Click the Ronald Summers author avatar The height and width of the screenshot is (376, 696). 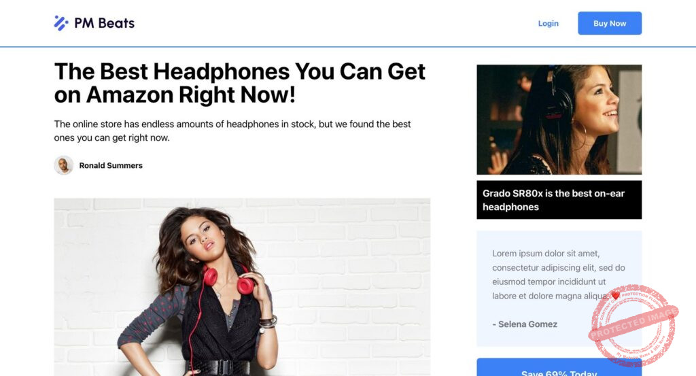(64, 165)
